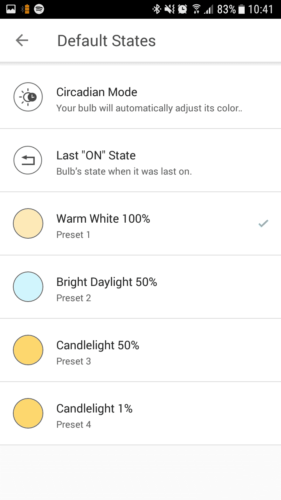Screen dimensions: 281x500
Task: Tap the Bluetooth icon in status bar
Action: click(x=156, y=9)
